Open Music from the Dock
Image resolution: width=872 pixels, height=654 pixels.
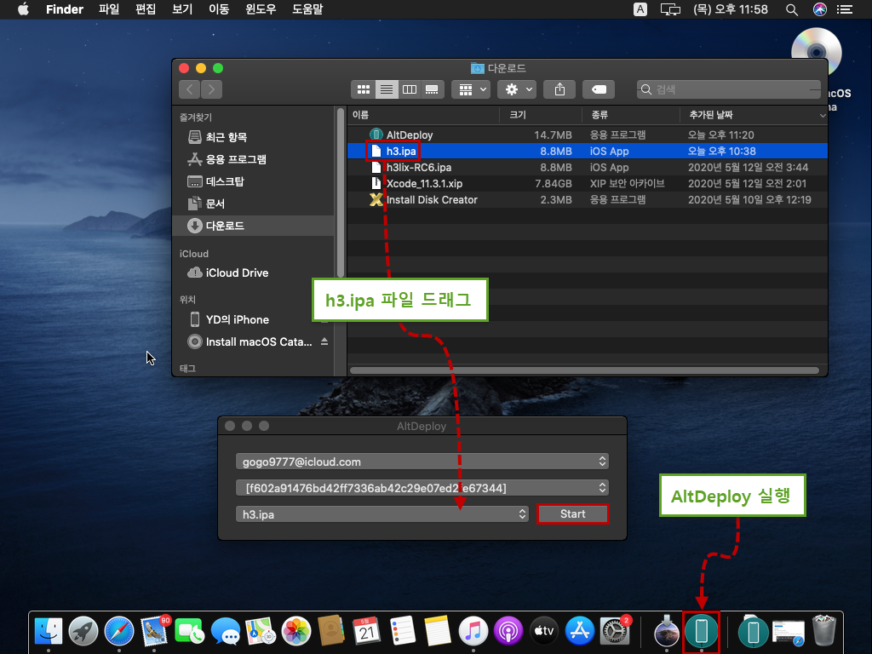(x=473, y=631)
